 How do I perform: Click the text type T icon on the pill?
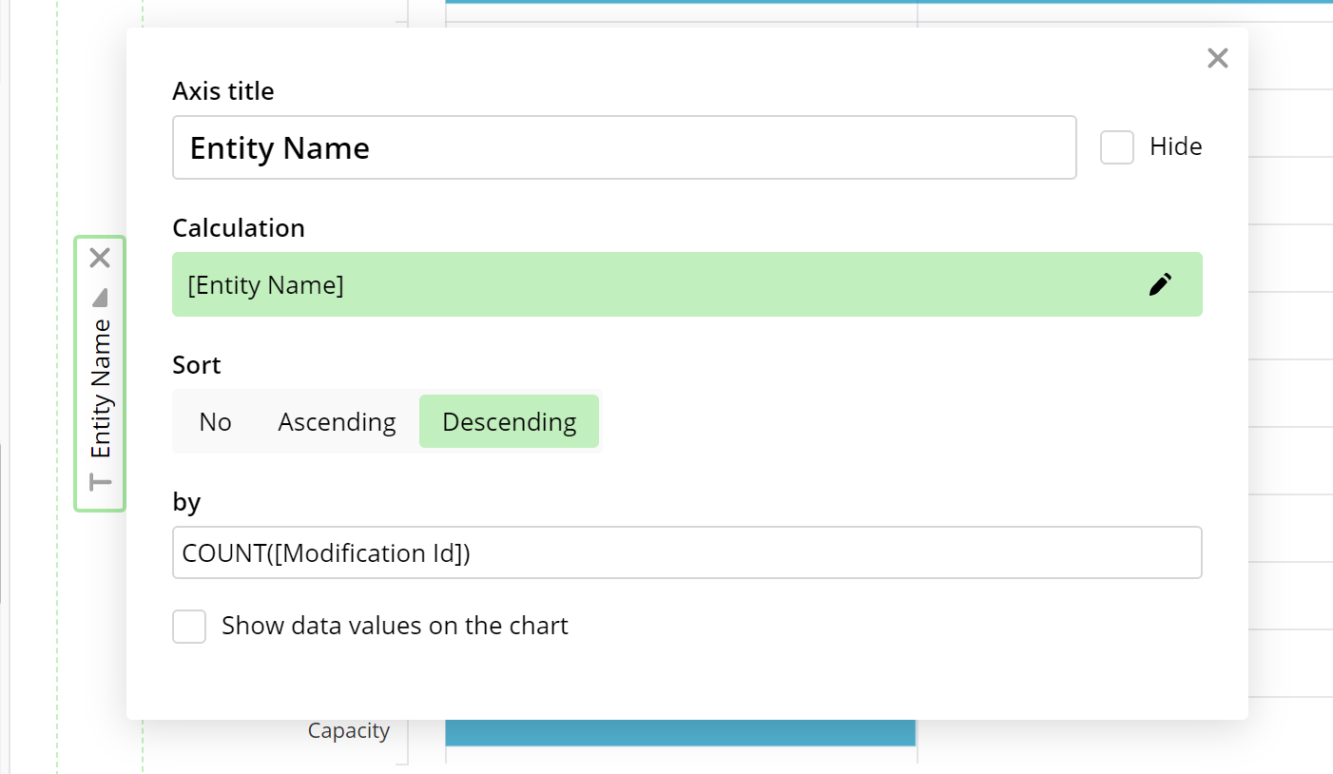coord(100,482)
